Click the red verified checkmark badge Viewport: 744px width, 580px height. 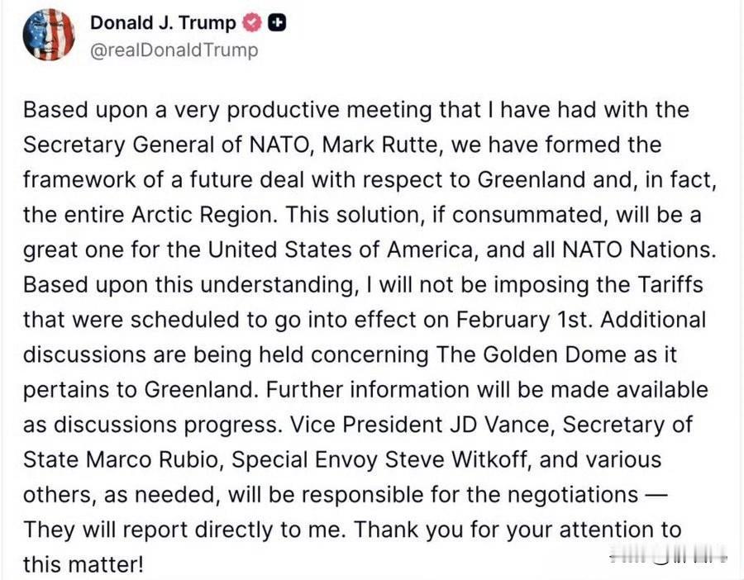[252, 23]
